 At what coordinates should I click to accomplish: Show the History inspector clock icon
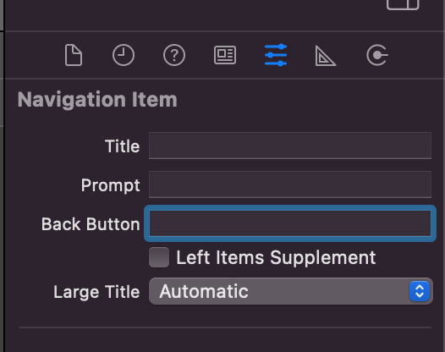coord(124,55)
